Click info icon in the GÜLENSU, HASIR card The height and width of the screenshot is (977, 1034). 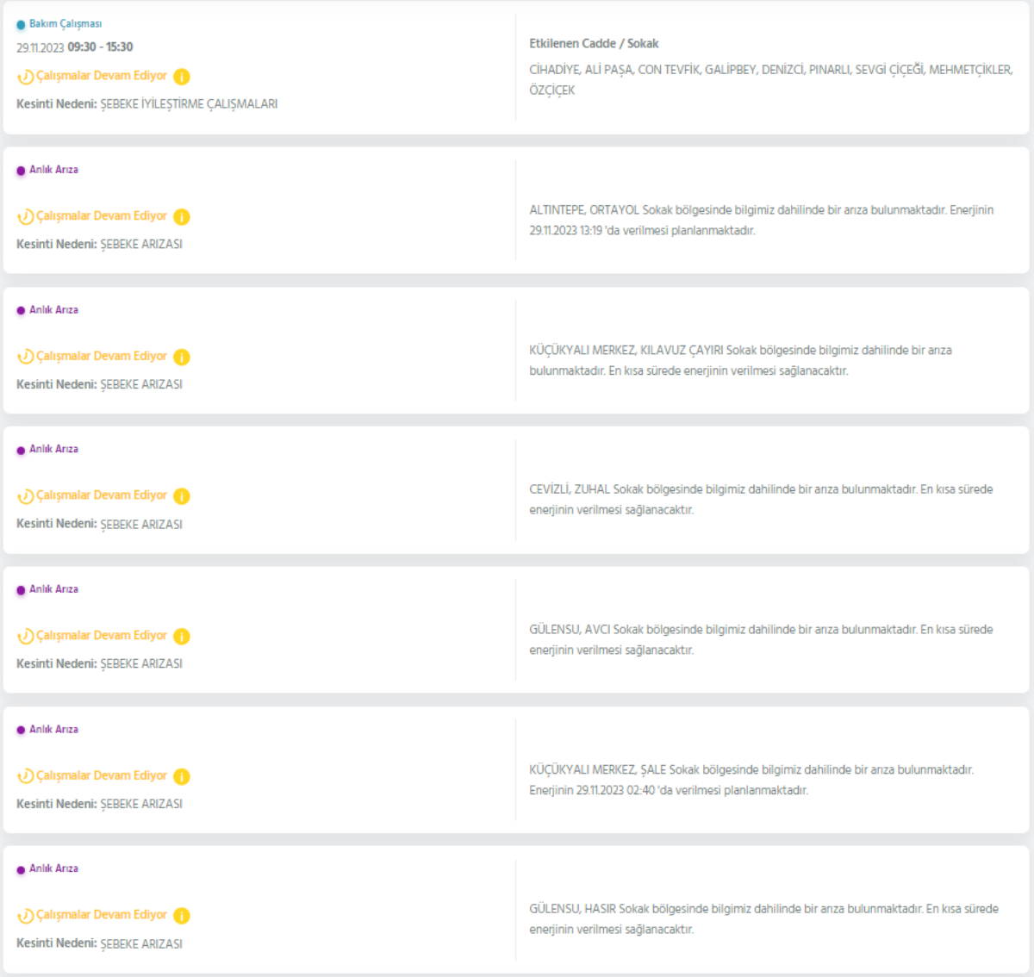pos(182,916)
